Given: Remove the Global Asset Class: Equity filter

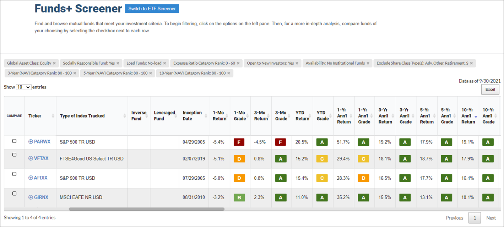Looking at the screenshot, I should click(54, 63).
